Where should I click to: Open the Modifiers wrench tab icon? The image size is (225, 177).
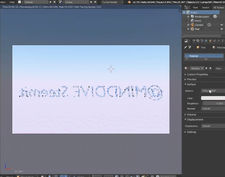coord(219,41)
